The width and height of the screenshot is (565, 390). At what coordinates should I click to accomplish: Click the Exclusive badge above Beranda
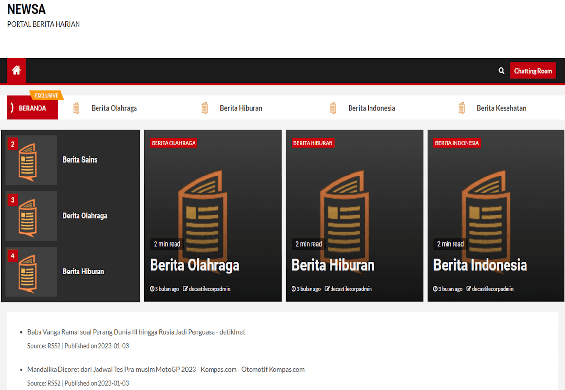tap(46, 95)
